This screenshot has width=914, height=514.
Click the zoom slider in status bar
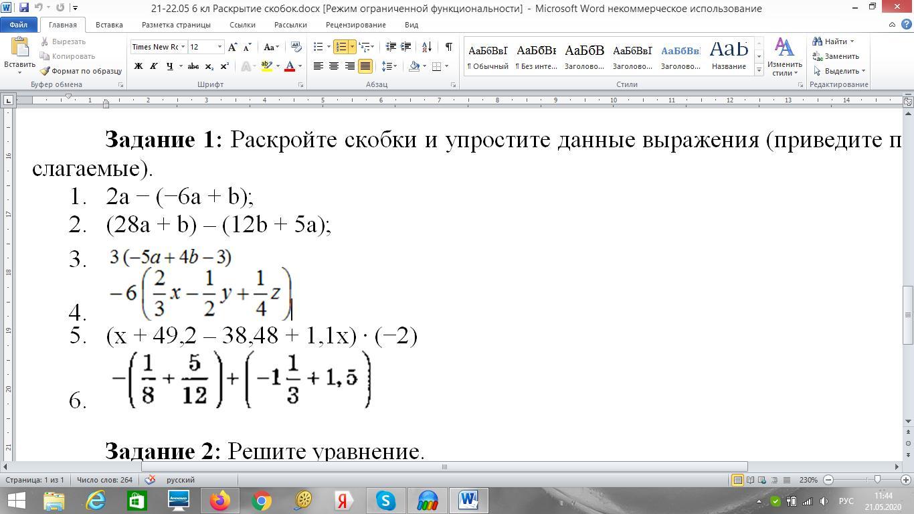[877, 480]
